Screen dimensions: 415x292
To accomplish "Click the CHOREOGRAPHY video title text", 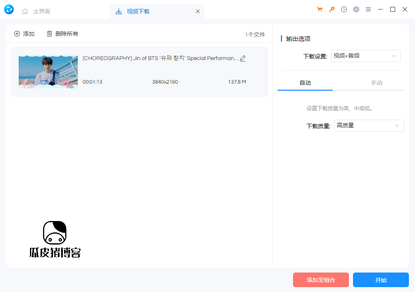I will click(160, 58).
